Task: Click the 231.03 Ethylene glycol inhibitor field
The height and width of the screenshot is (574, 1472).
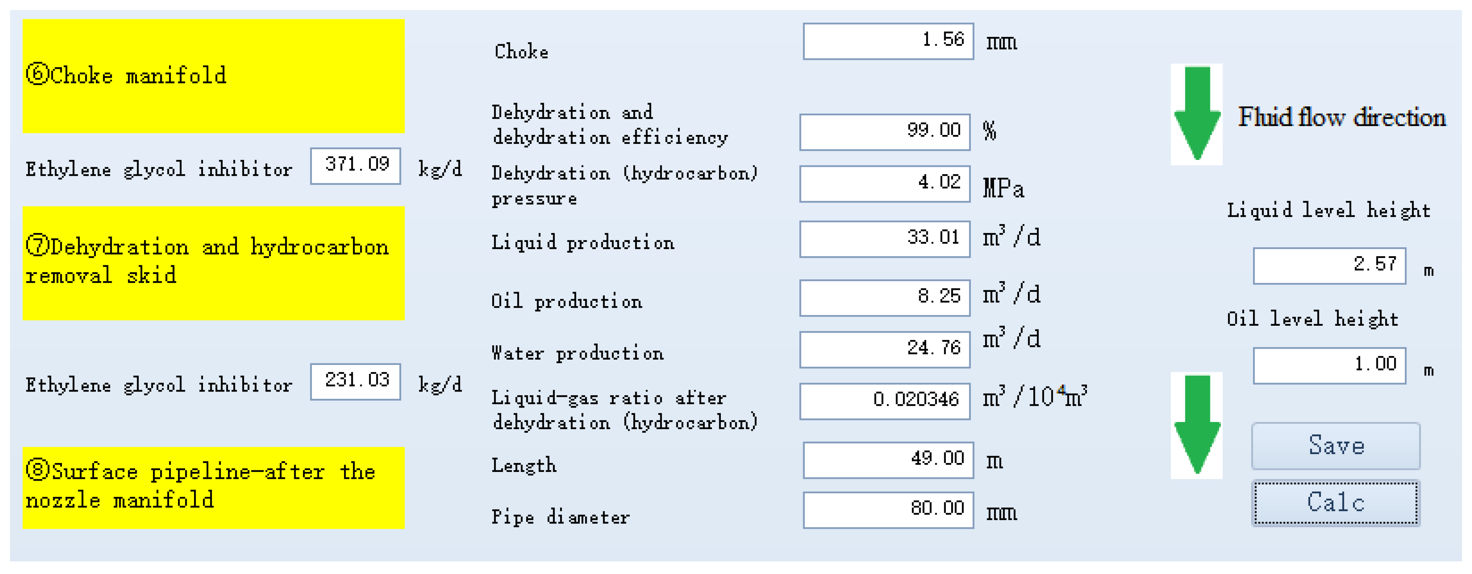Action: coord(355,381)
